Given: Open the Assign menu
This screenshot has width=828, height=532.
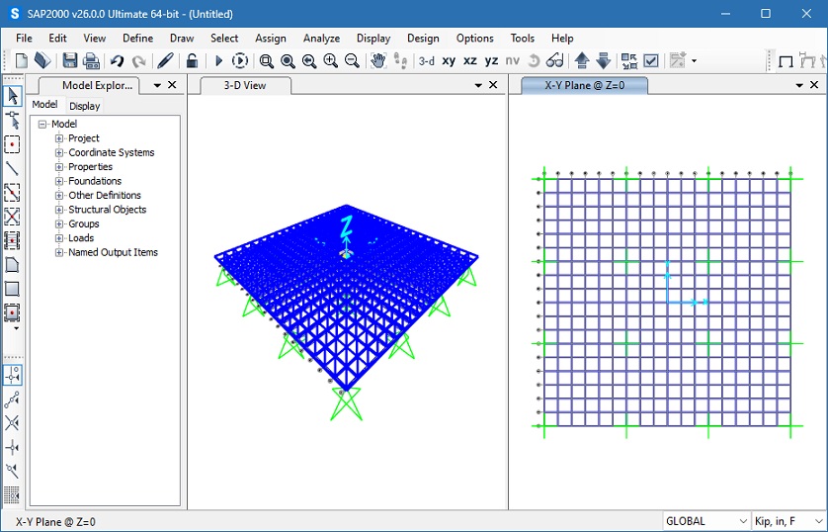Looking at the screenshot, I should coord(271,38).
